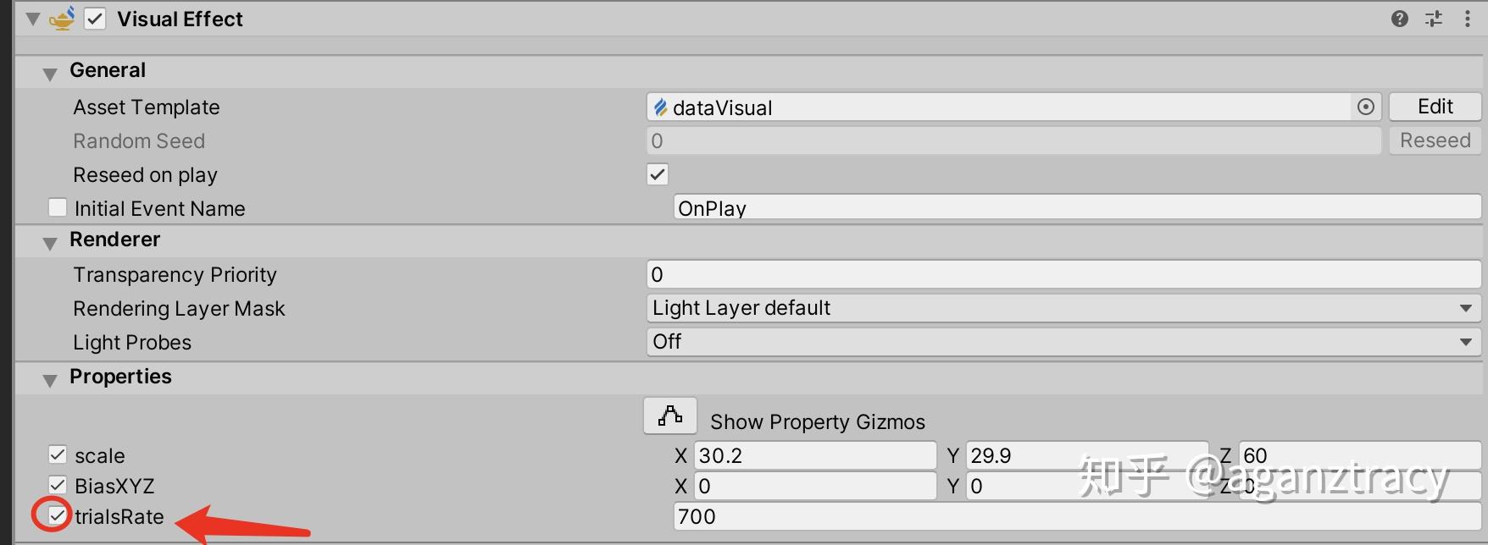
Task: Collapse the Visual Effect component foldout
Action: (x=33, y=19)
